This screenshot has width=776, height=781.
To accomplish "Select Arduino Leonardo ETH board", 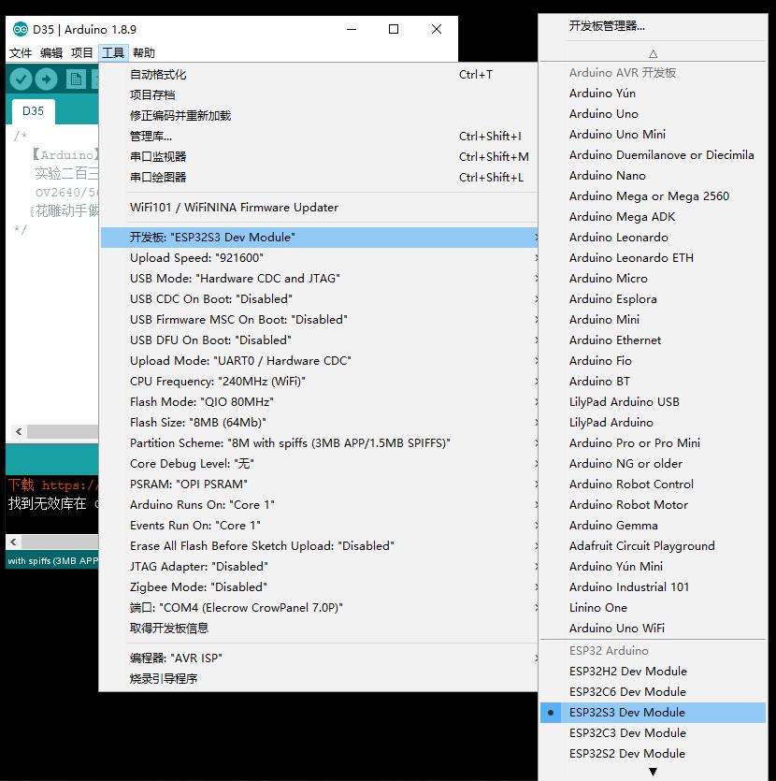I will click(x=653, y=258).
